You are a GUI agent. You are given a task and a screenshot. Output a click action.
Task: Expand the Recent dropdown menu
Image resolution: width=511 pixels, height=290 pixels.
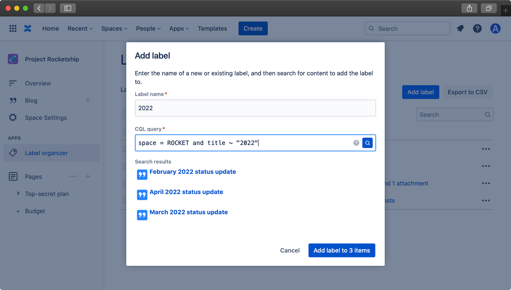click(x=80, y=28)
